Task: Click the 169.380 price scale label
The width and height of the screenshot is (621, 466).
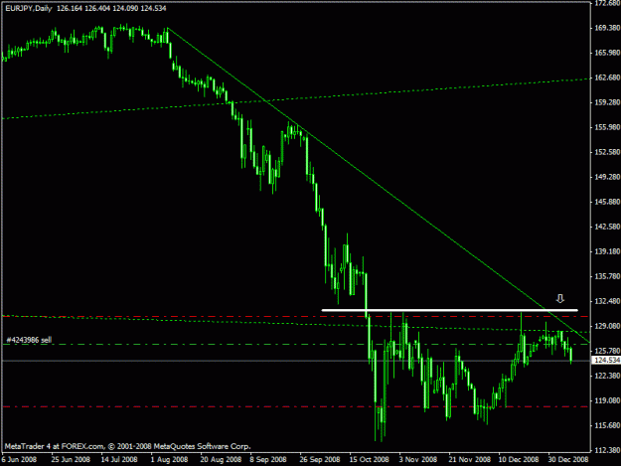Action: tap(607, 28)
